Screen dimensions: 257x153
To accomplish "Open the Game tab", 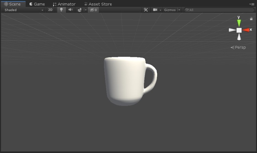I will (x=37, y=4).
